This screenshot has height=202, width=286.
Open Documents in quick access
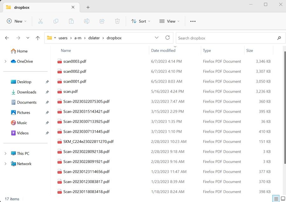[24, 102]
